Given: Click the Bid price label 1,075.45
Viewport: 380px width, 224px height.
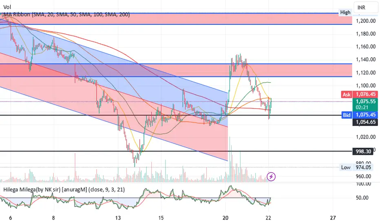Looking at the screenshot, I should 359,115.
